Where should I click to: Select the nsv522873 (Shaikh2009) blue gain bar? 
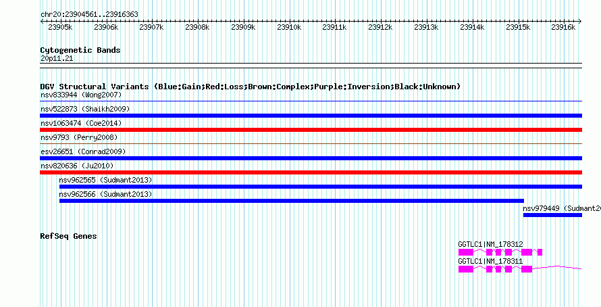coord(311,116)
